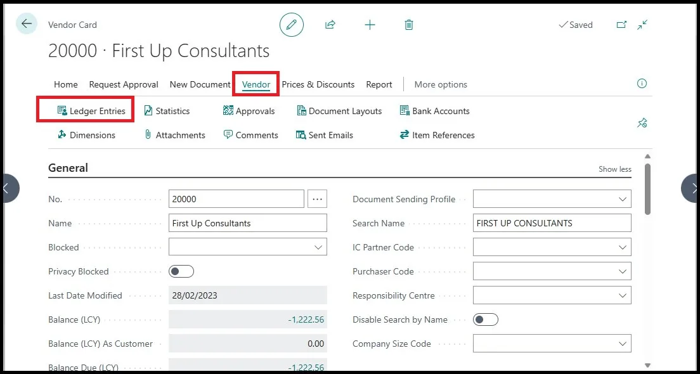
Task: Collapse the General section heading
Action: (68, 168)
